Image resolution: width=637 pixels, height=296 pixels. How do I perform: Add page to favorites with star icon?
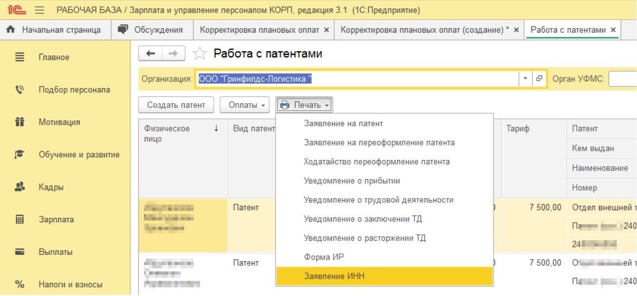[199, 54]
